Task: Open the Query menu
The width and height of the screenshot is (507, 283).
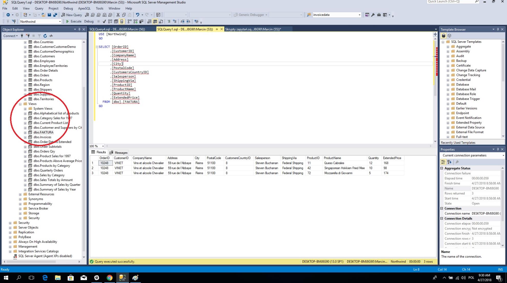Action: [x=39, y=8]
